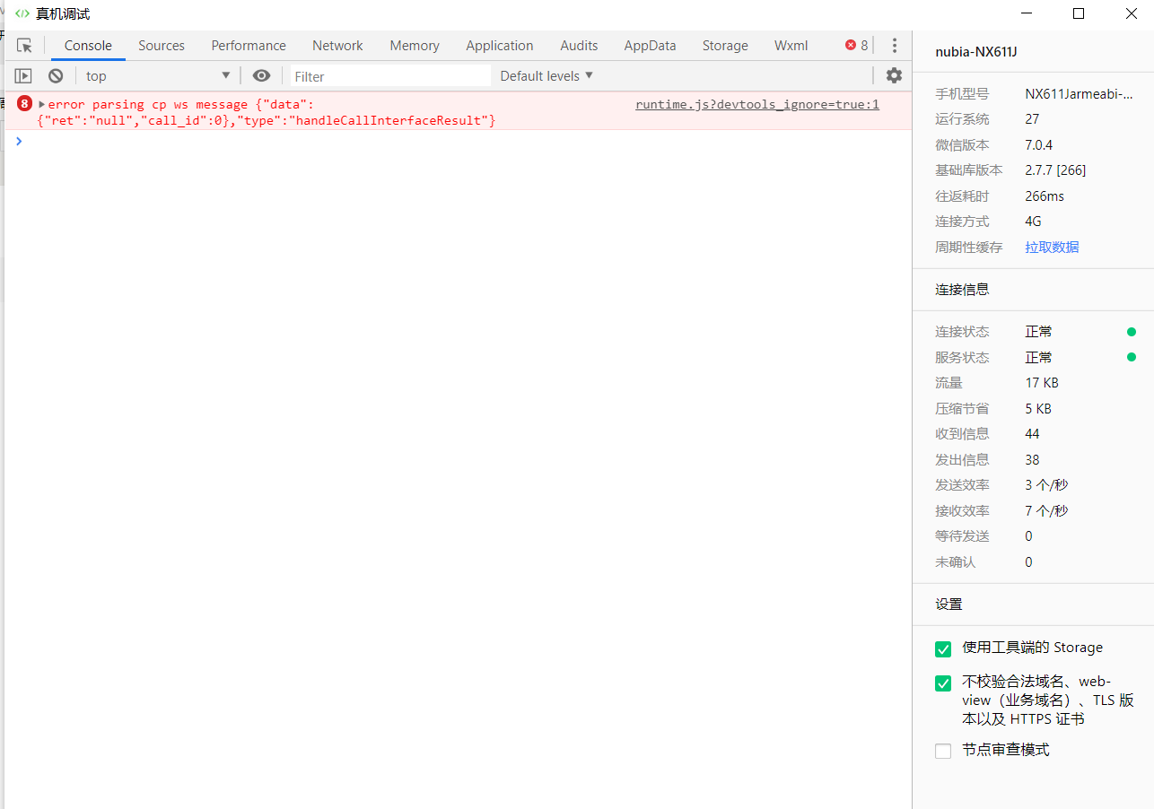Click the 真机调试 code icon in title bar
The image size is (1154, 809).
(x=22, y=13)
